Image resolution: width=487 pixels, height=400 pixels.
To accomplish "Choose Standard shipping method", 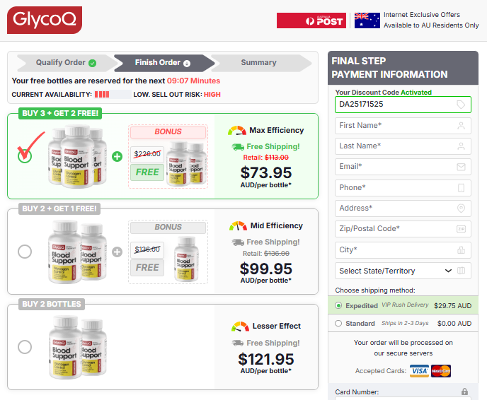I will 338,324.
